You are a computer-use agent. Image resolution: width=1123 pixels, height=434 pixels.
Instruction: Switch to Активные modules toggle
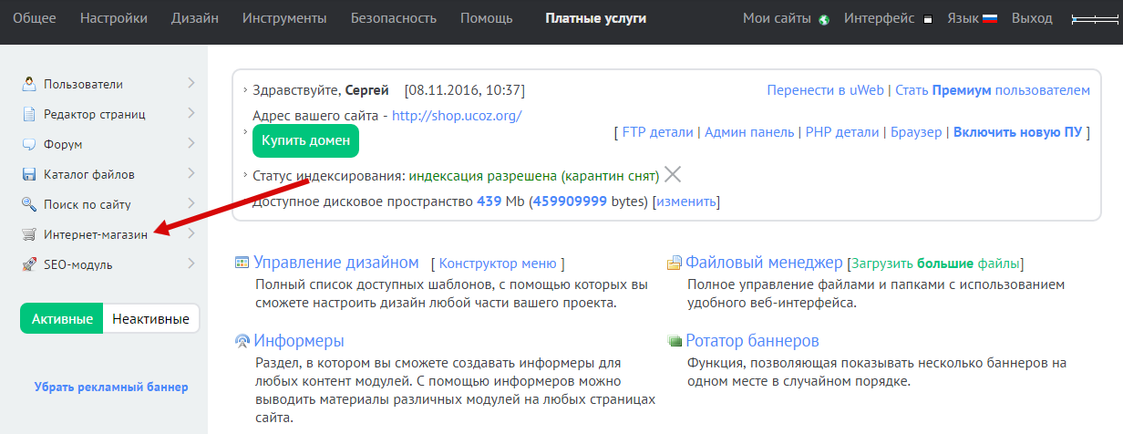(62, 319)
